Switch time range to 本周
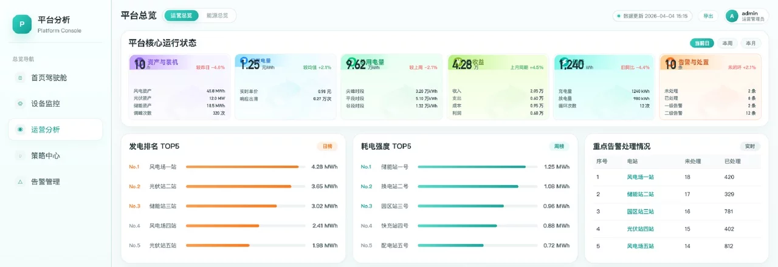This screenshot has height=267, width=778. (728, 43)
